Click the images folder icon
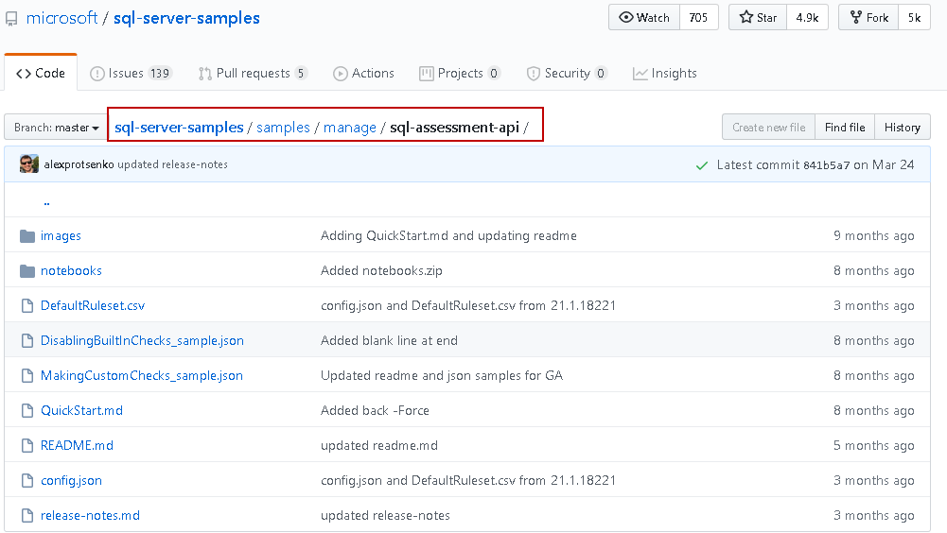The image size is (947, 533). pyautogui.click(x=26, y=235)
